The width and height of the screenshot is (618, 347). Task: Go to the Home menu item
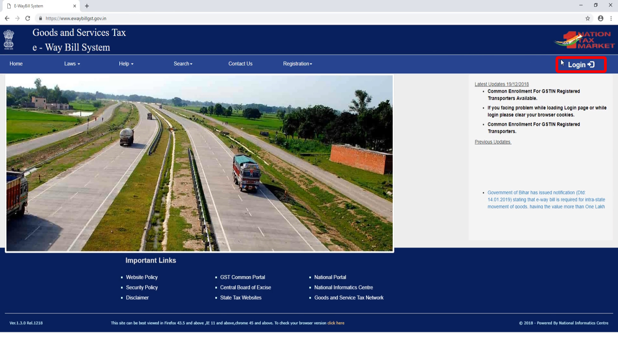(x=16, y=64)
